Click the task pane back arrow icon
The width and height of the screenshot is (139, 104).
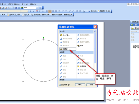pos(132,25)
